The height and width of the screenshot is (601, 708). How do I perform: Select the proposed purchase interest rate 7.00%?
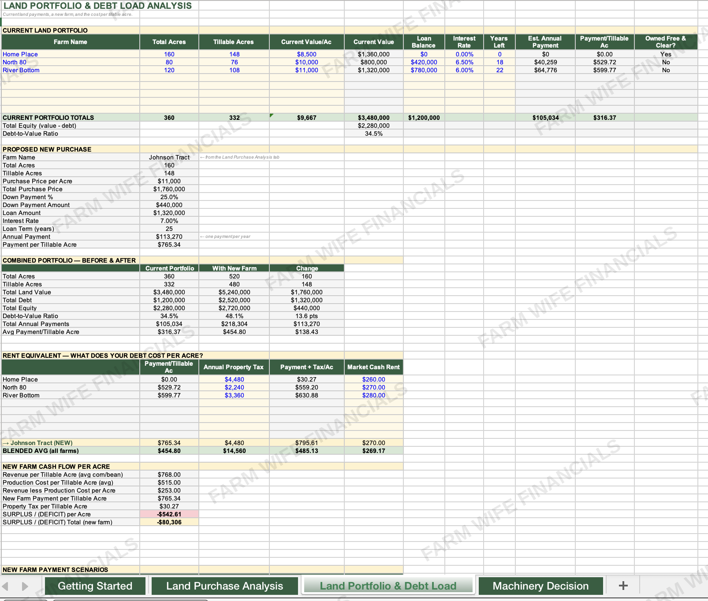point(169,221)
